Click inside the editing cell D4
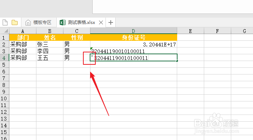Screen dimensions: 253x140 (x=134, y=58)
